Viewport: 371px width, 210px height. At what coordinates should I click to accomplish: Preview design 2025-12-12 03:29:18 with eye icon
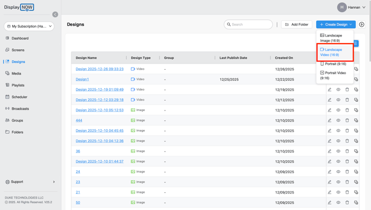point(338,100)
